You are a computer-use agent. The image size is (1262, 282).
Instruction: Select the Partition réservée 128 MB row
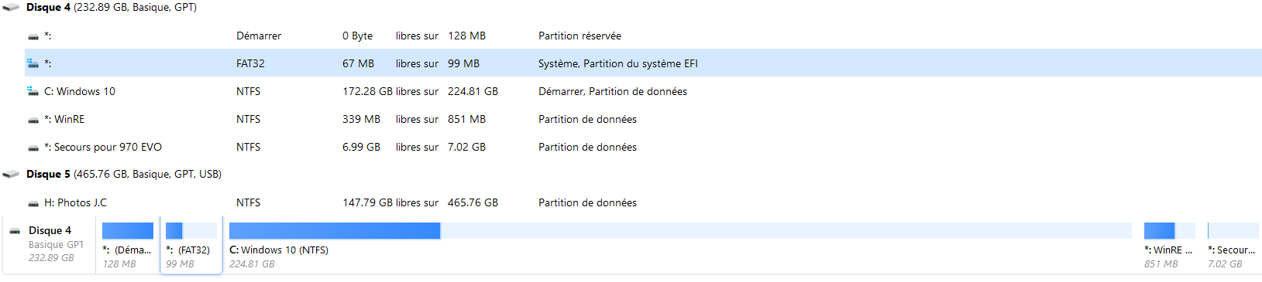click(x=643, y=36)
